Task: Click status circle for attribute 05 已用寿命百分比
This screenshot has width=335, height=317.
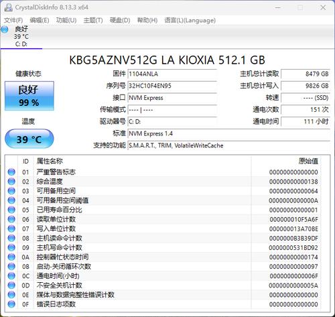Action: (x=11, y=210)
